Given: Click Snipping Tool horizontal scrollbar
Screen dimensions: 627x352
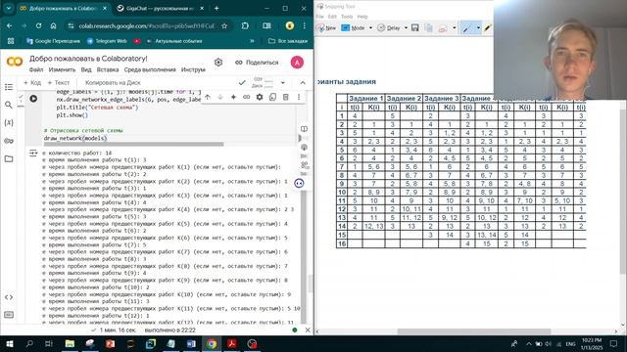Looking at the screenshot, I should (x=474, y=331).
